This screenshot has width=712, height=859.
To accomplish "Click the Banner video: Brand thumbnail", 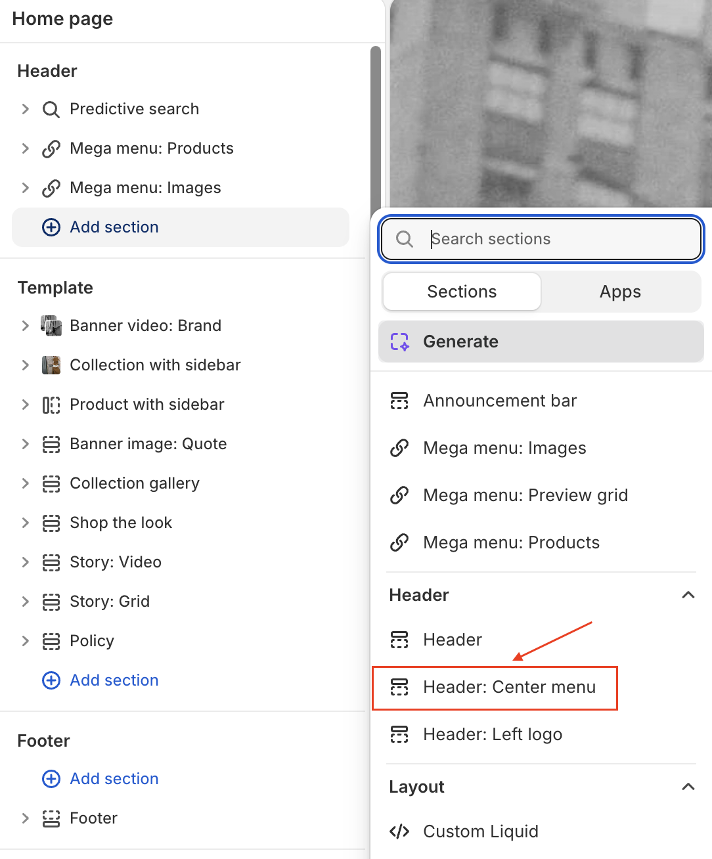I will [x=51, y=325].
